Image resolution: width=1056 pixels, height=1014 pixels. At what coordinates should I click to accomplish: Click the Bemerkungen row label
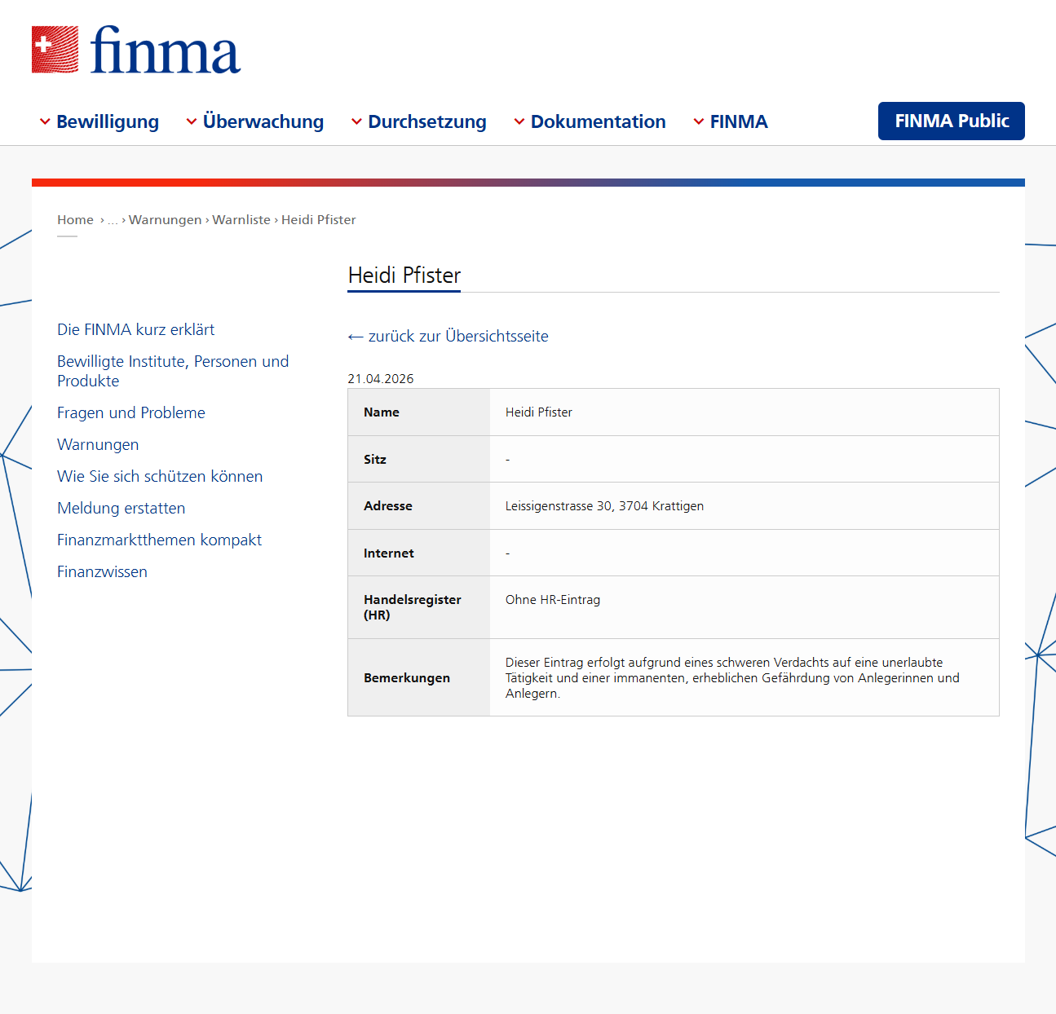pos(407,678)
